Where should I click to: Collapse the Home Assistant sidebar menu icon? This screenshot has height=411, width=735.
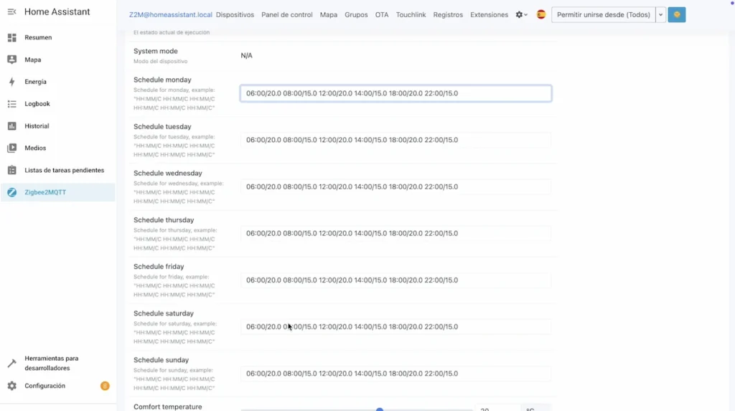point(11,12)
